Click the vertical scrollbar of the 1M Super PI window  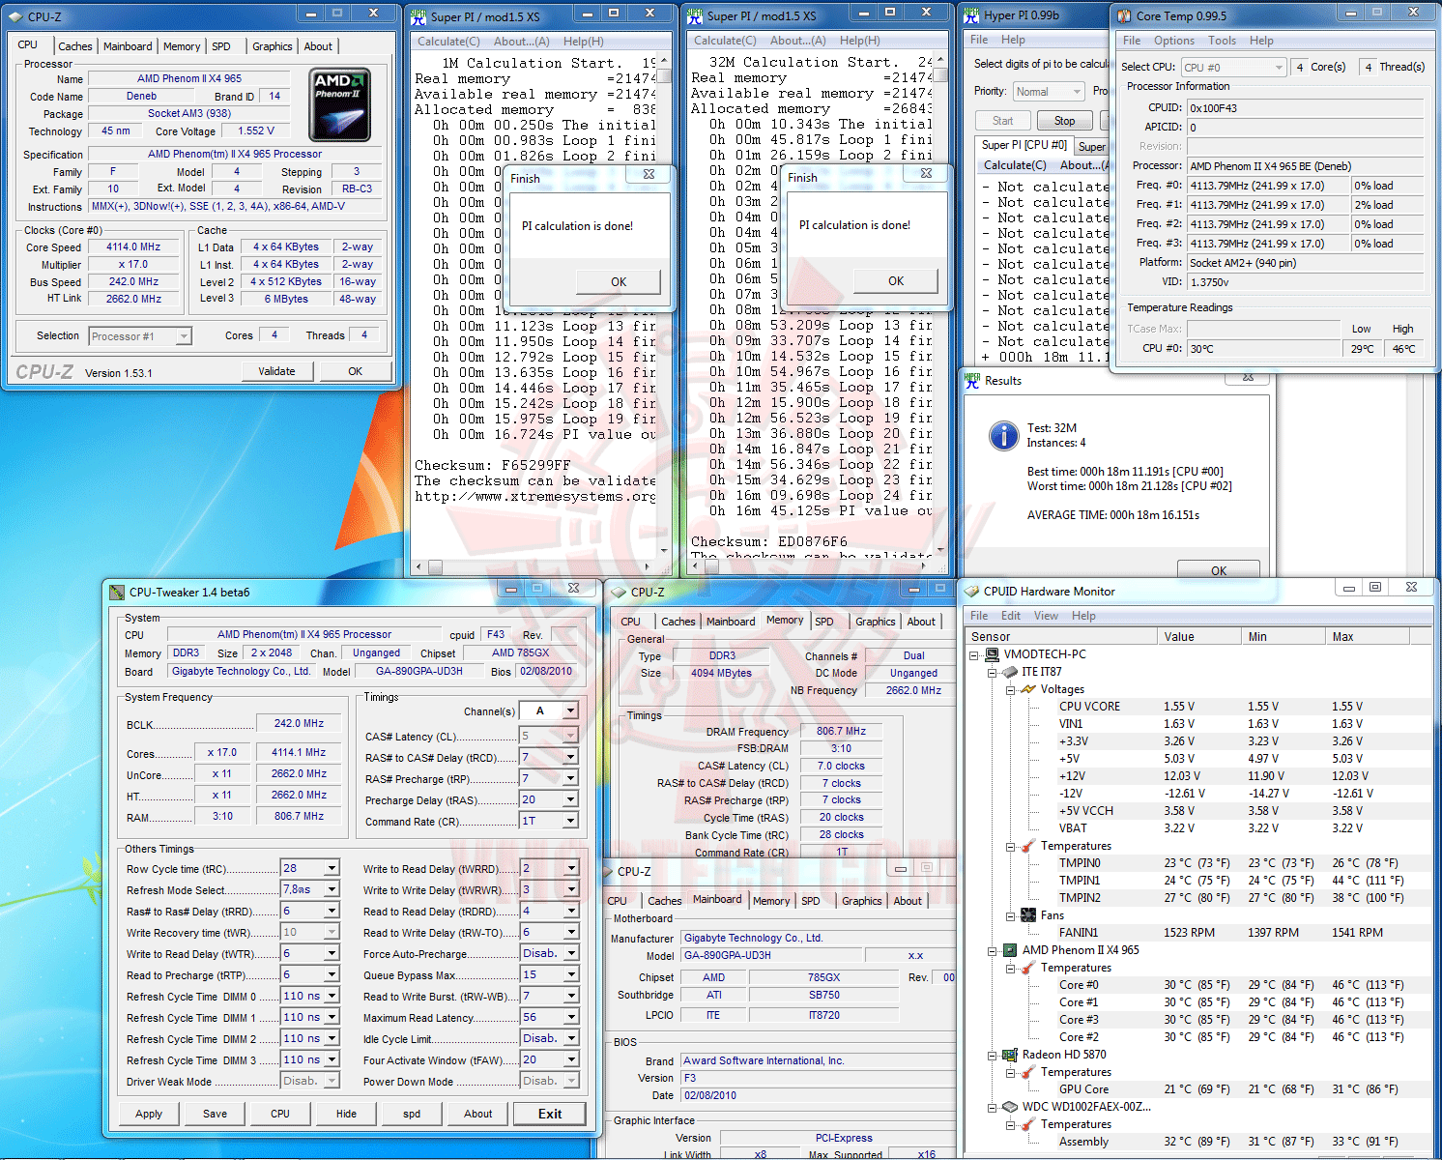click(x=664, y=305)
